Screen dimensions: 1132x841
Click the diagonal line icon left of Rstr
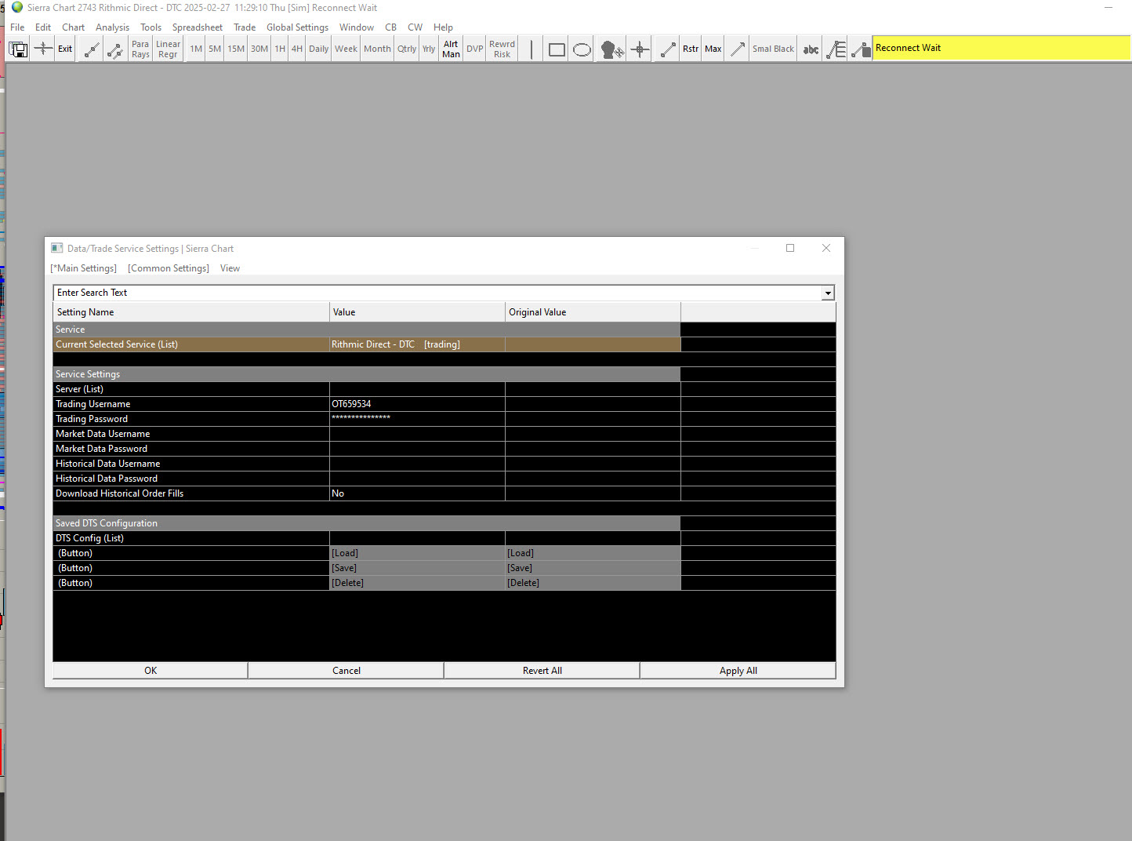pos(668,49)
